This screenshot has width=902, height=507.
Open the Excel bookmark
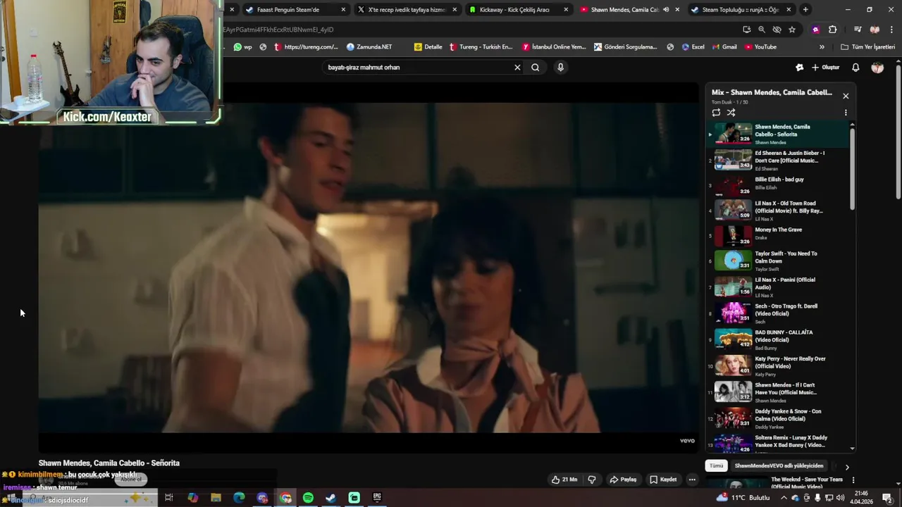tap(693, 47)
